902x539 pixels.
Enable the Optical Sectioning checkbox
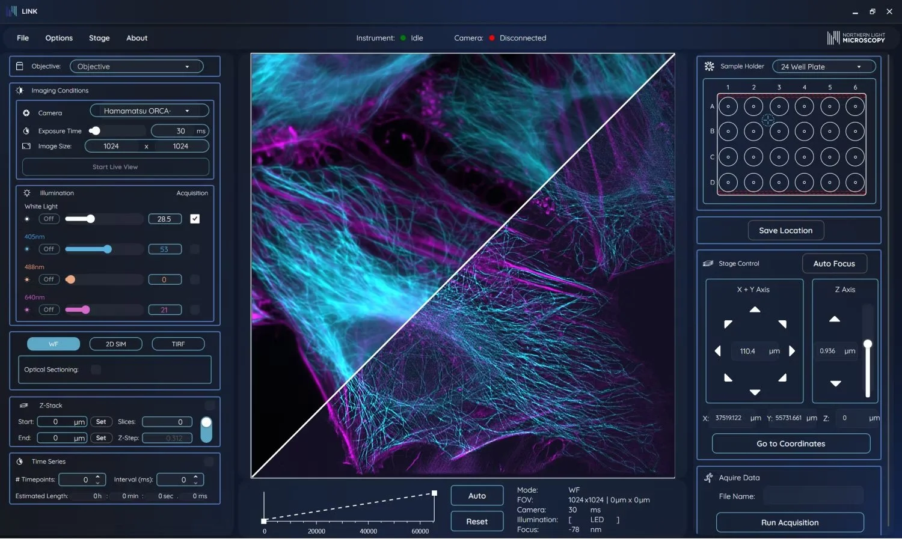(x=96, y=370)
